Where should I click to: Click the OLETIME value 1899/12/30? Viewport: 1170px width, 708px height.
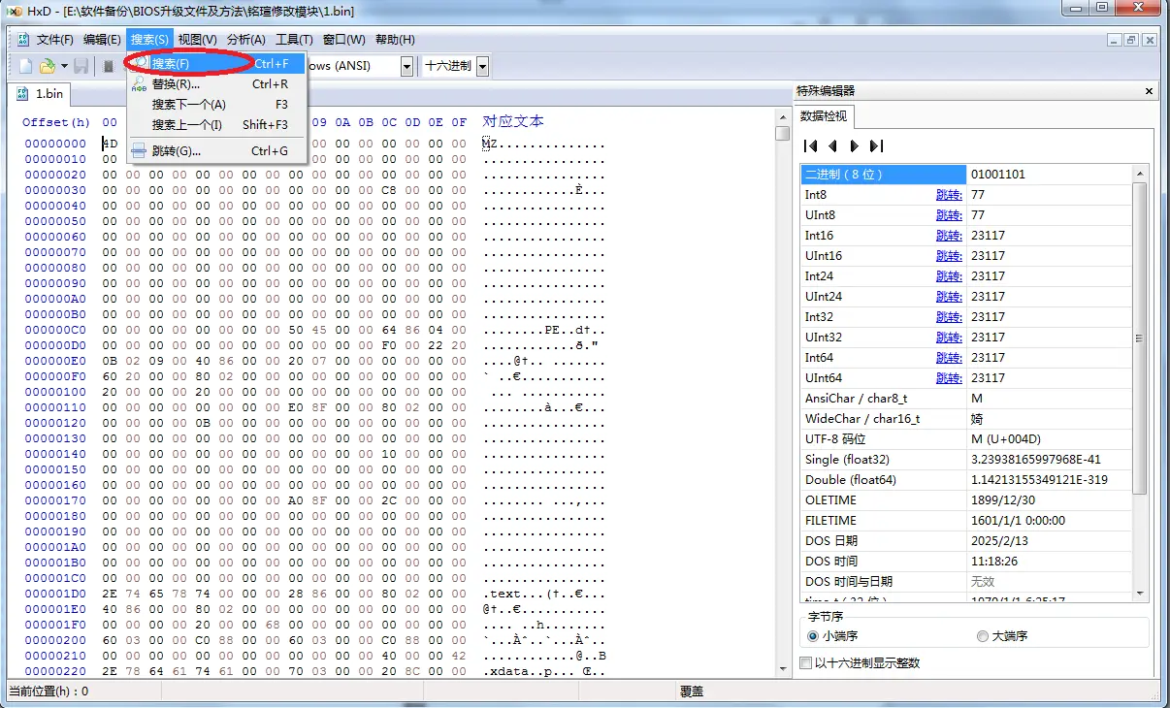tap(1002, 500)
